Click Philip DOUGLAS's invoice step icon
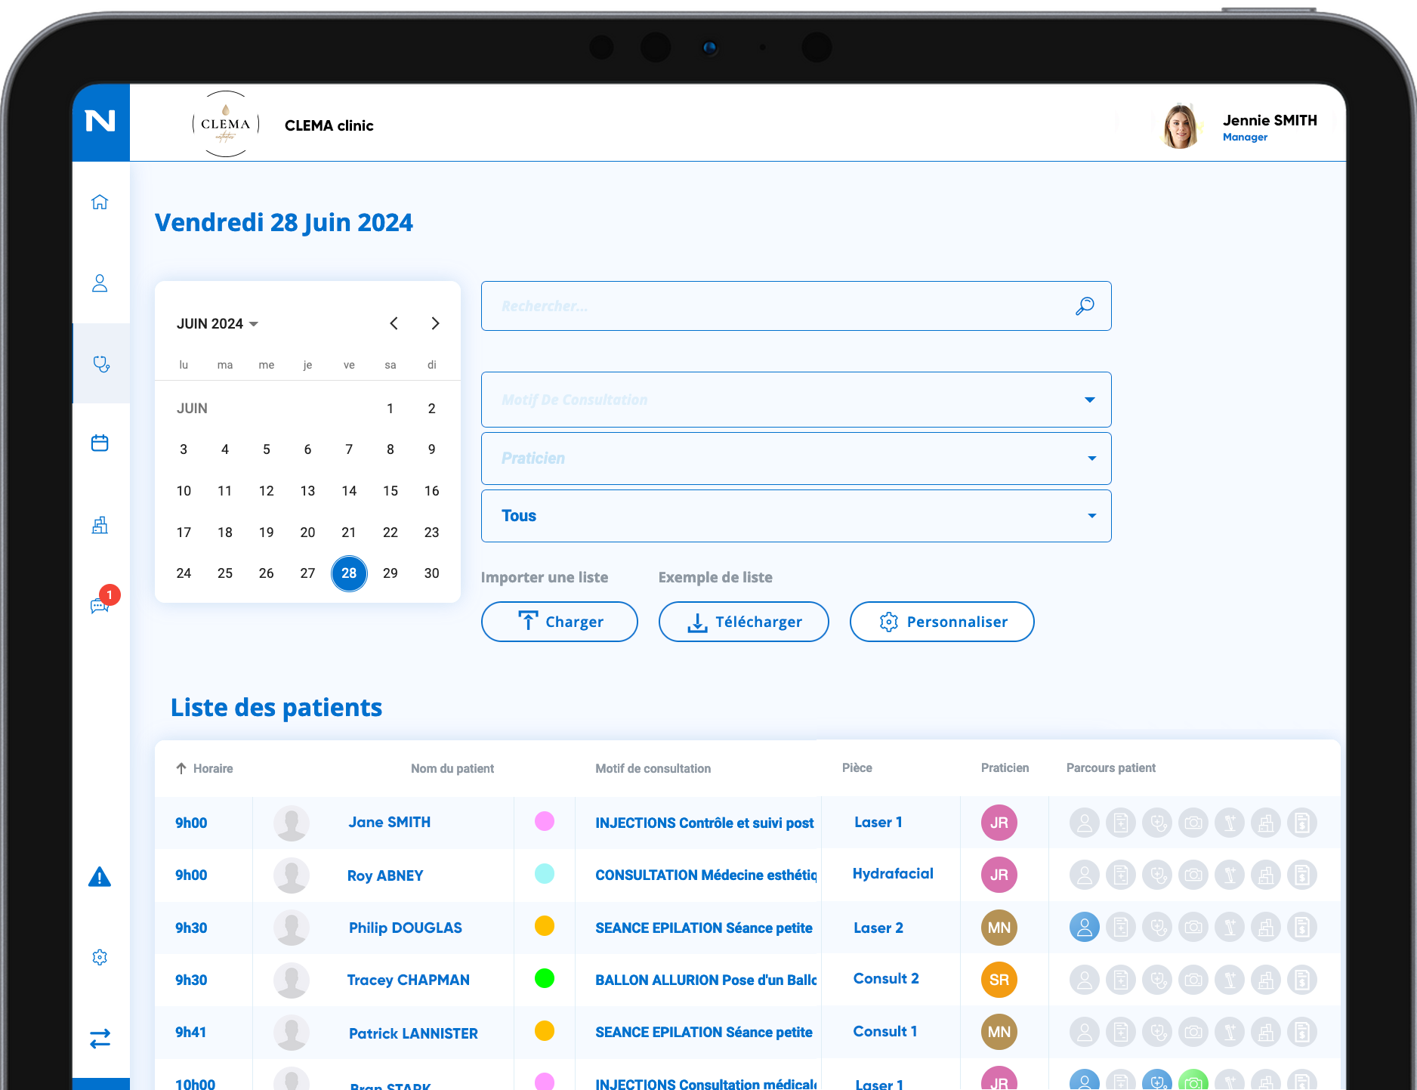 [1302, 927]
